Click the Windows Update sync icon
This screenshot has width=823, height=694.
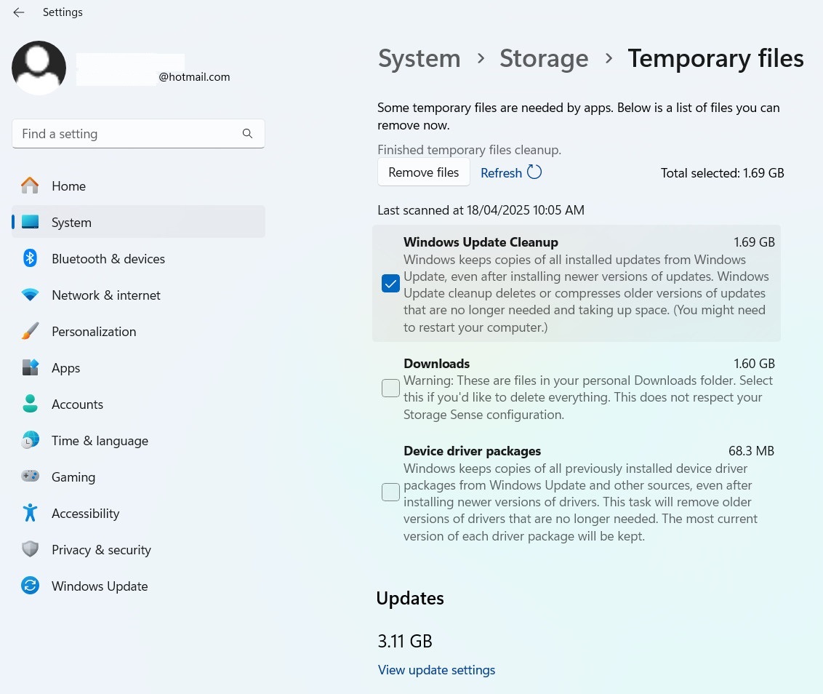(x=30, y=586)
